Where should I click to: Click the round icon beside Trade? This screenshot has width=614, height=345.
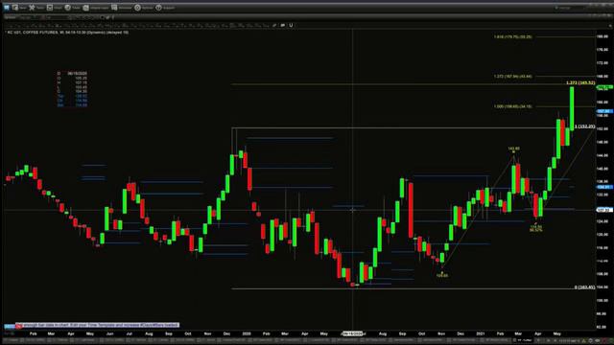(68, 8)
